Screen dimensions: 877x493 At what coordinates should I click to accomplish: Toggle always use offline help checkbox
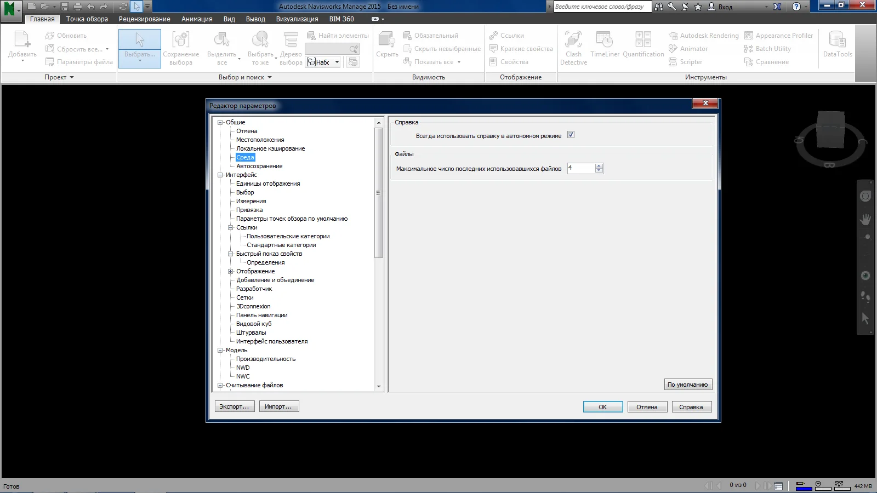[571, 135]
